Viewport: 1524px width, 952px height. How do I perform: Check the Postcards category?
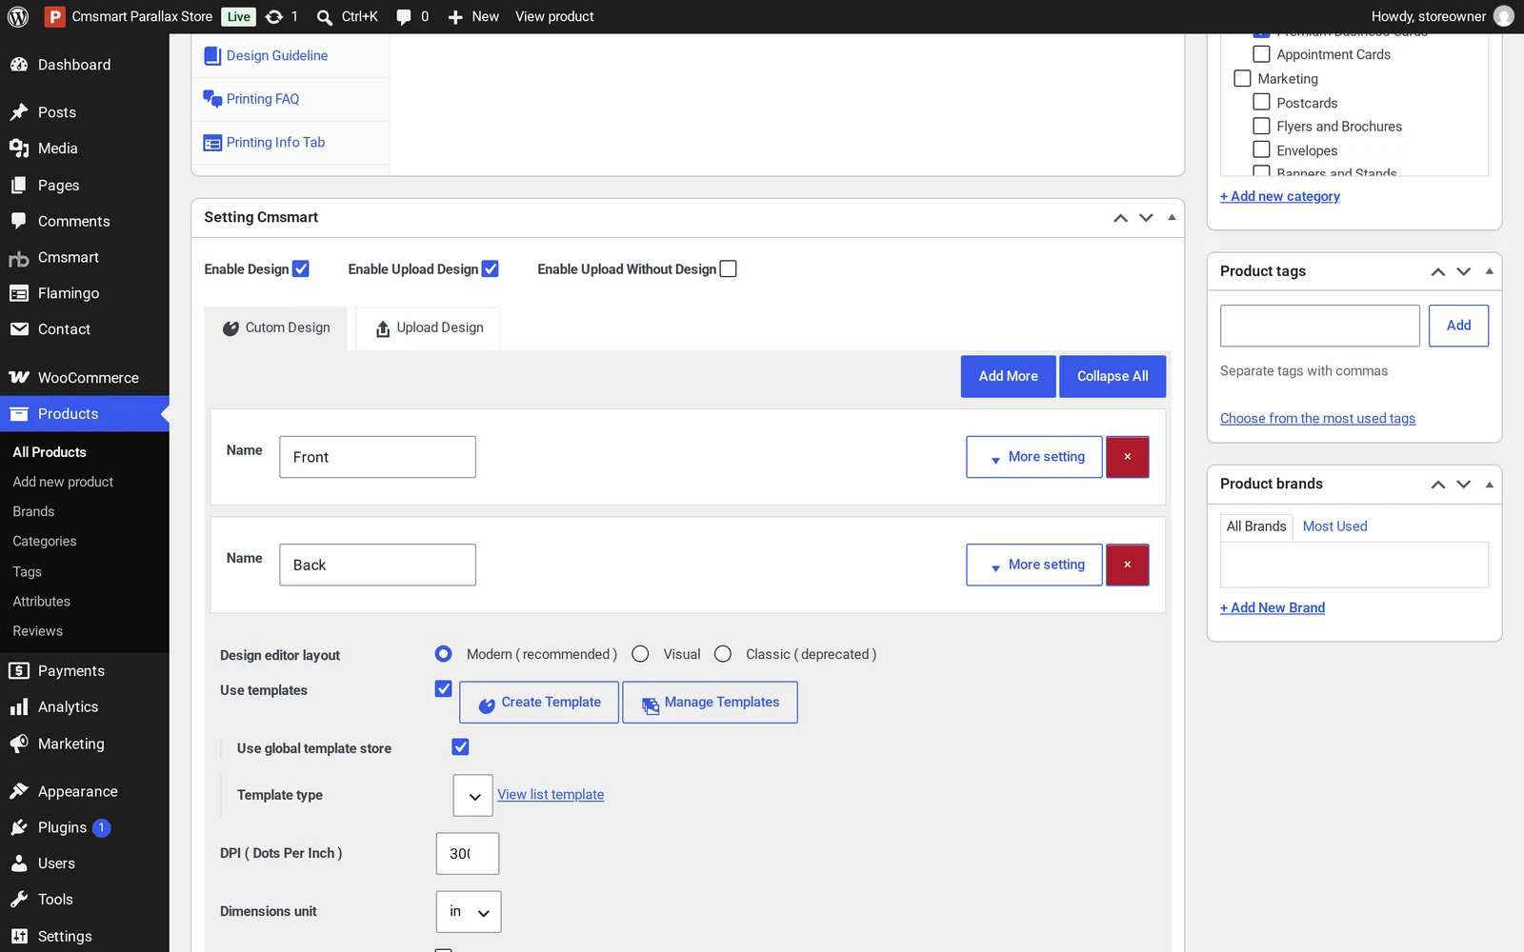1261,102
